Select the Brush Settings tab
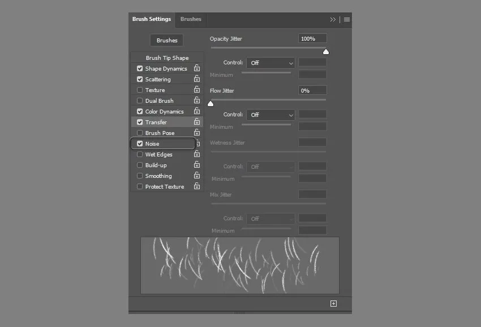 152,19
